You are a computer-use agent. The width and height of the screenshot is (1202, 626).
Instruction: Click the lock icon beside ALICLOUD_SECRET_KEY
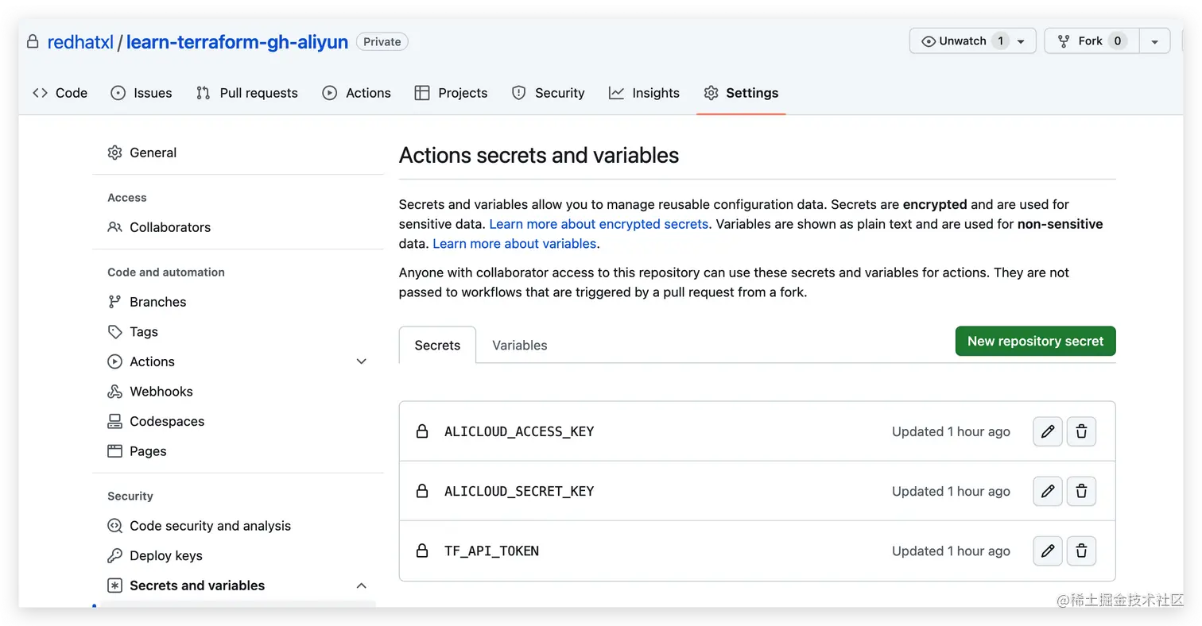[422, 491]
